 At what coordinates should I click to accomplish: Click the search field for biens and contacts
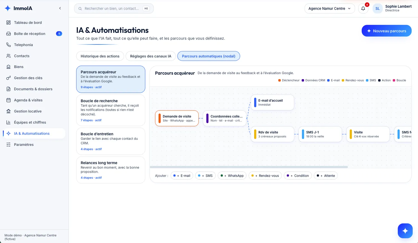coord(114,9)
